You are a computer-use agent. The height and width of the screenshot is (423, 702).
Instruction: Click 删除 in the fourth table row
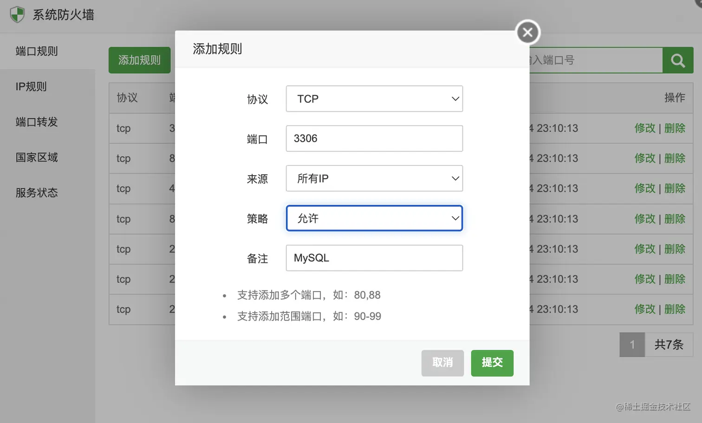pyautogui.click(x=675, y=219)
